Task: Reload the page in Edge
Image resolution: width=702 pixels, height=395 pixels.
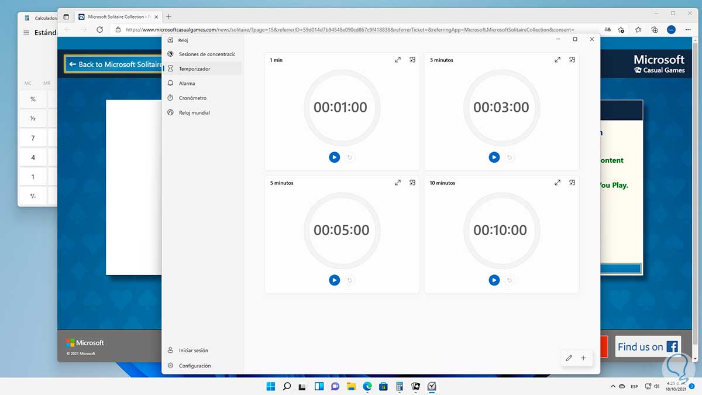Action: point(100,29)
